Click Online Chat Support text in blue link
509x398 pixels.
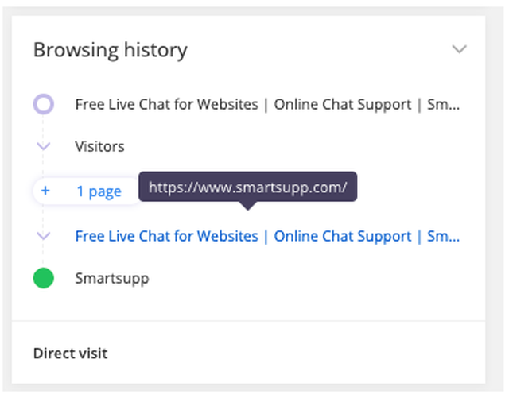click(343, 236)
